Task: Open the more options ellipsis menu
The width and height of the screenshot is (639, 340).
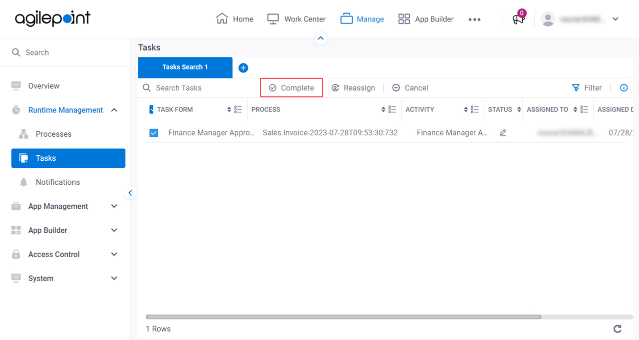Action: pos(474,19)
